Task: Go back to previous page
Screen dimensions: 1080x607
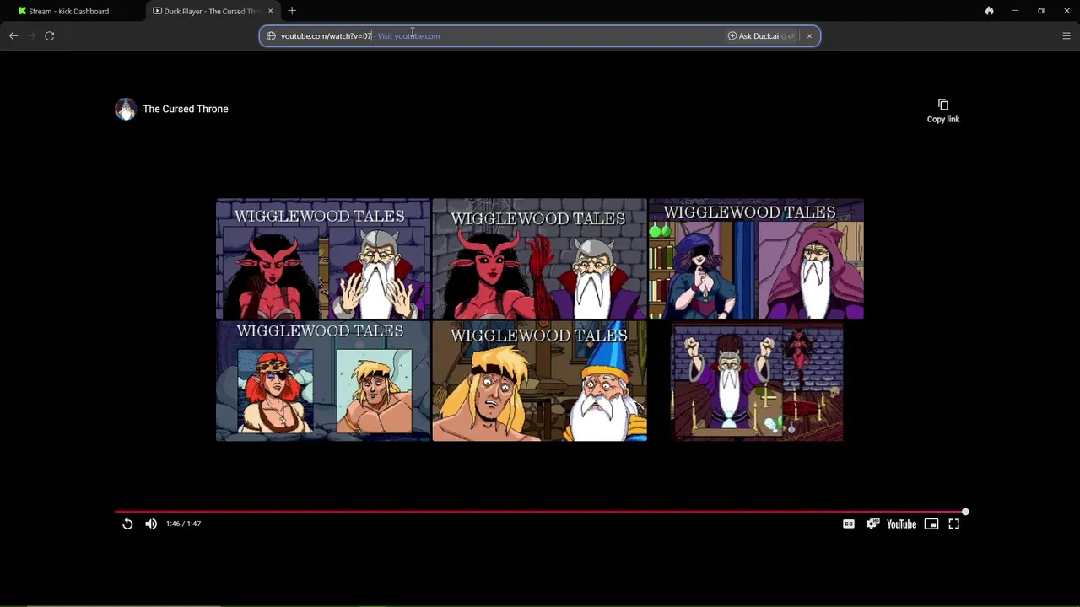Action: tap(13, 35)
